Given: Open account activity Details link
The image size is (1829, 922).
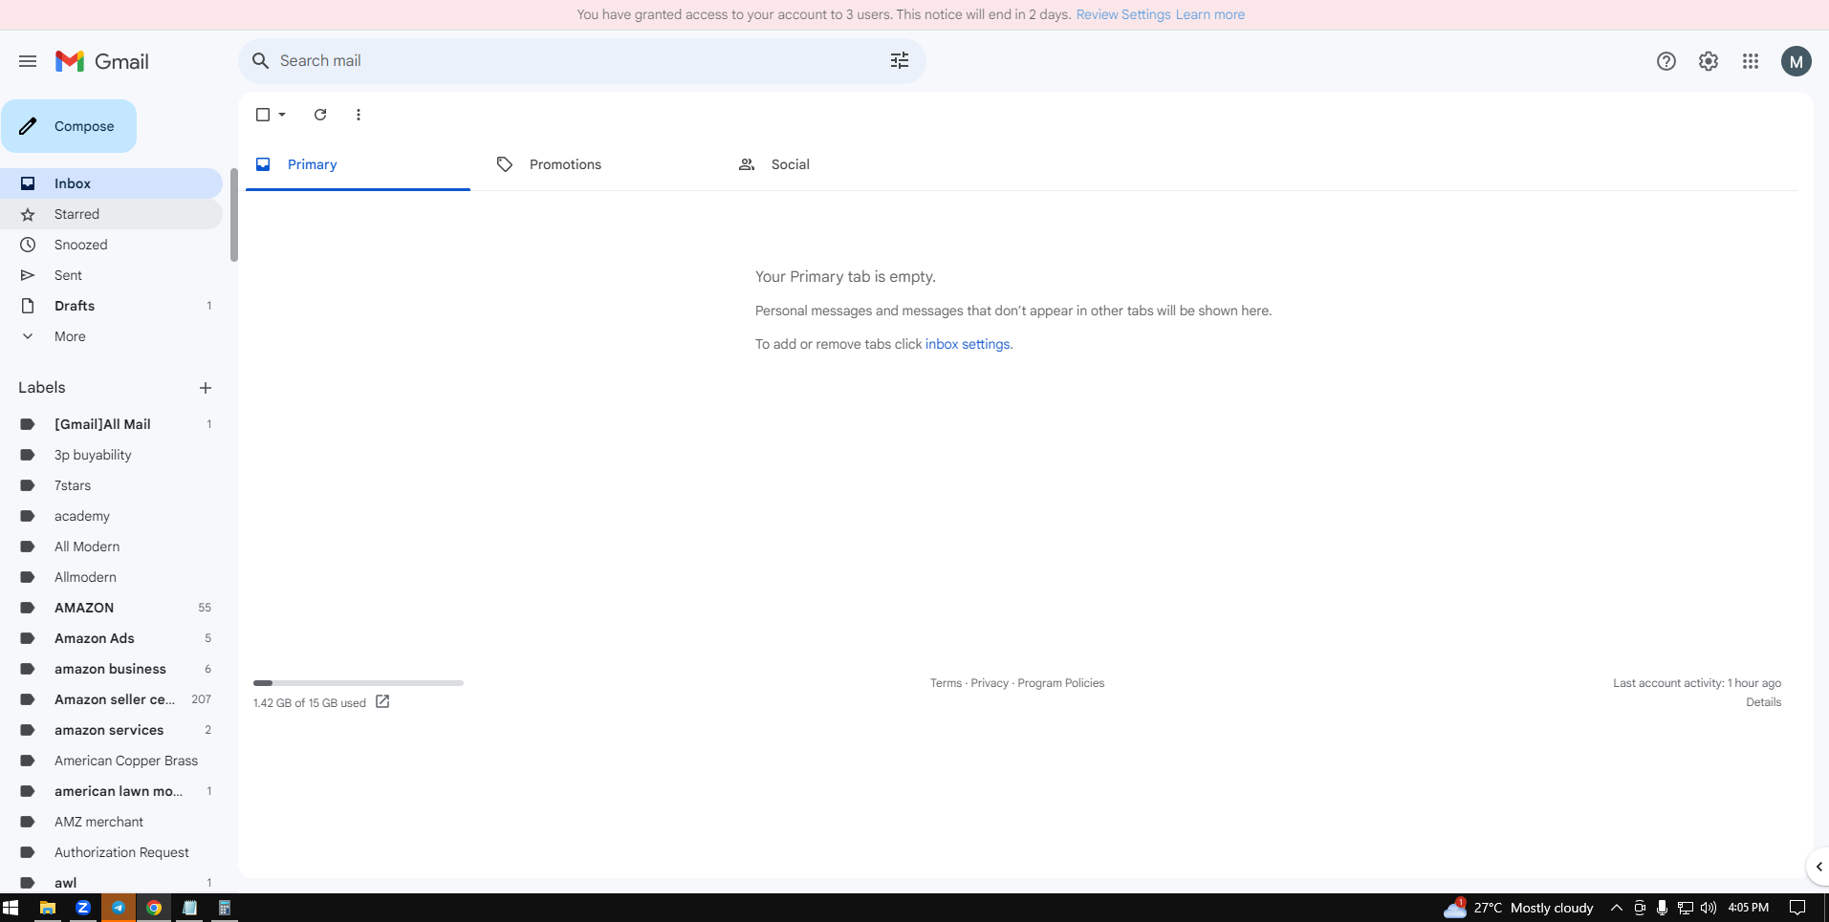Looking at the screenshot, I should [1763, 702].
